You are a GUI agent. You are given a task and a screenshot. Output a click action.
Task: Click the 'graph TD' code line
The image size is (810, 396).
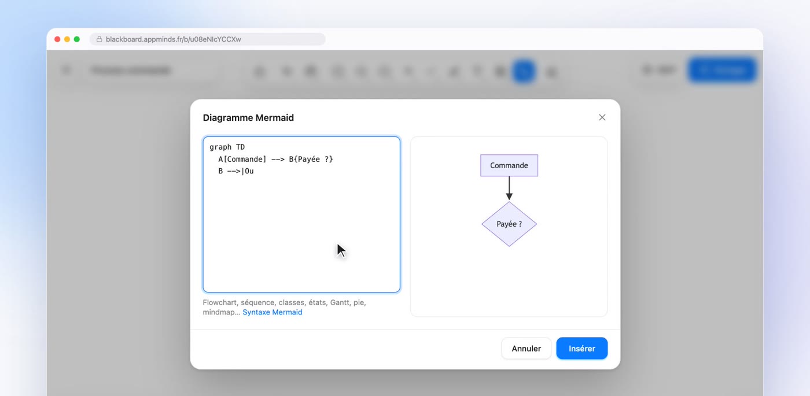[x=227, y=147]
